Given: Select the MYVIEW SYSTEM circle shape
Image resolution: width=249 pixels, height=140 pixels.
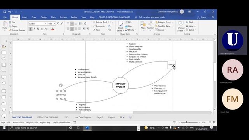Looking at the screenshot, I should point(121,86).
